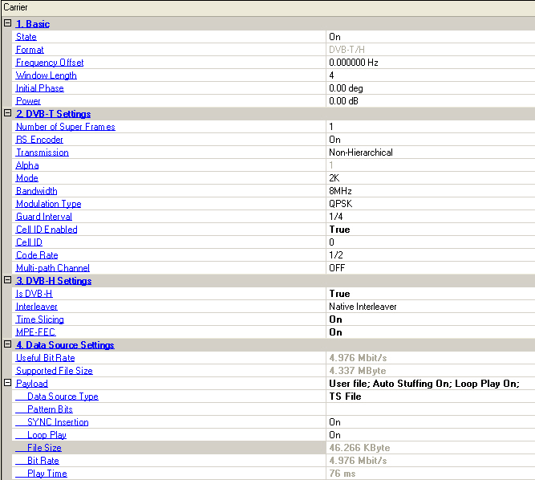Click the Interleaver value Native Interleaver

coord(363,307)
